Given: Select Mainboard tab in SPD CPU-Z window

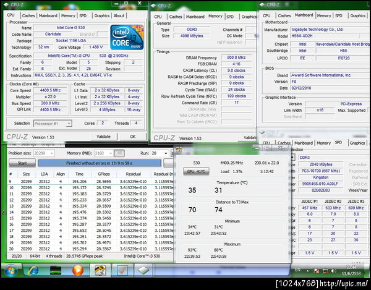Looking at the screenshot, I should point(304,143).
